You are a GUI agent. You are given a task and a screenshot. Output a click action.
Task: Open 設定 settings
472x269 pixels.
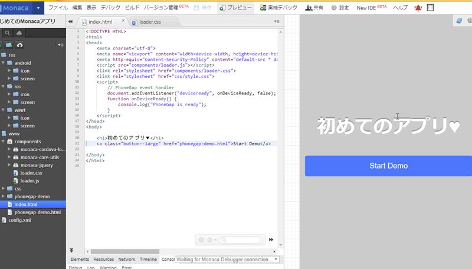pyautogui.click(x=340, y=8)
